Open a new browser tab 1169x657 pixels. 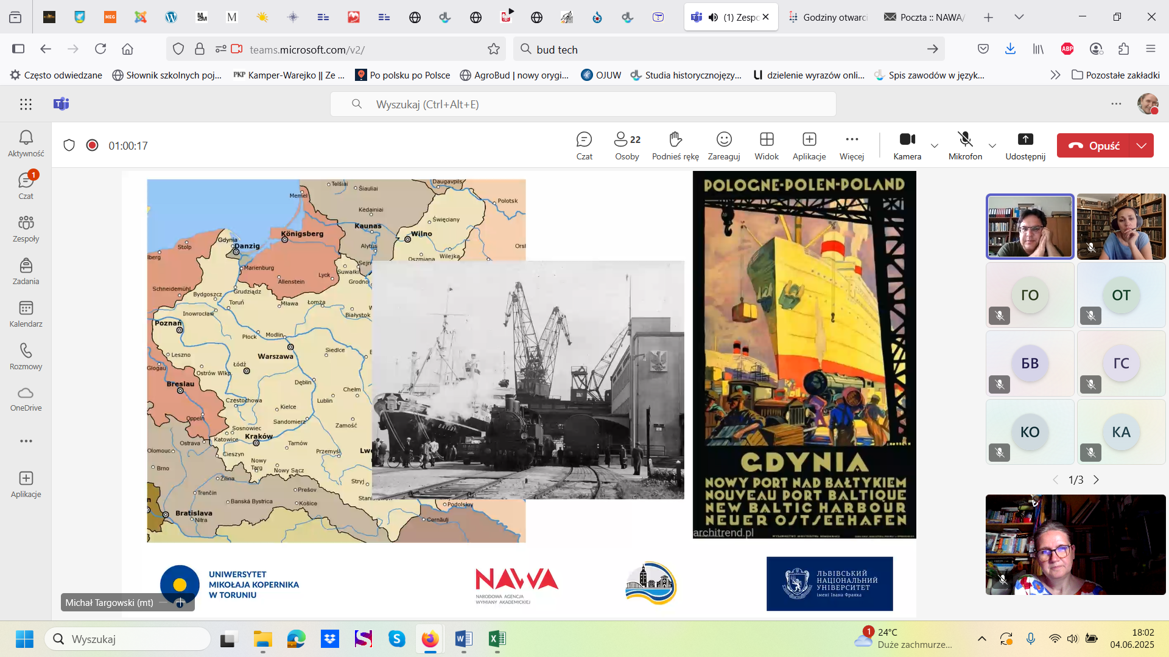pyautogui.click(x=988, y=17)
